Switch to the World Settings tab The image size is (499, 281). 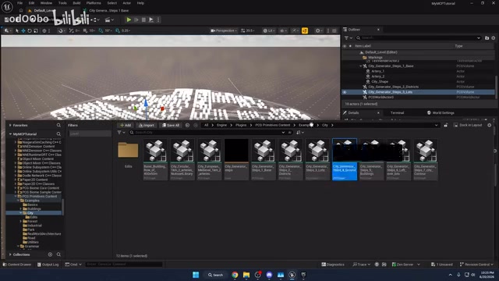point(441,112)
